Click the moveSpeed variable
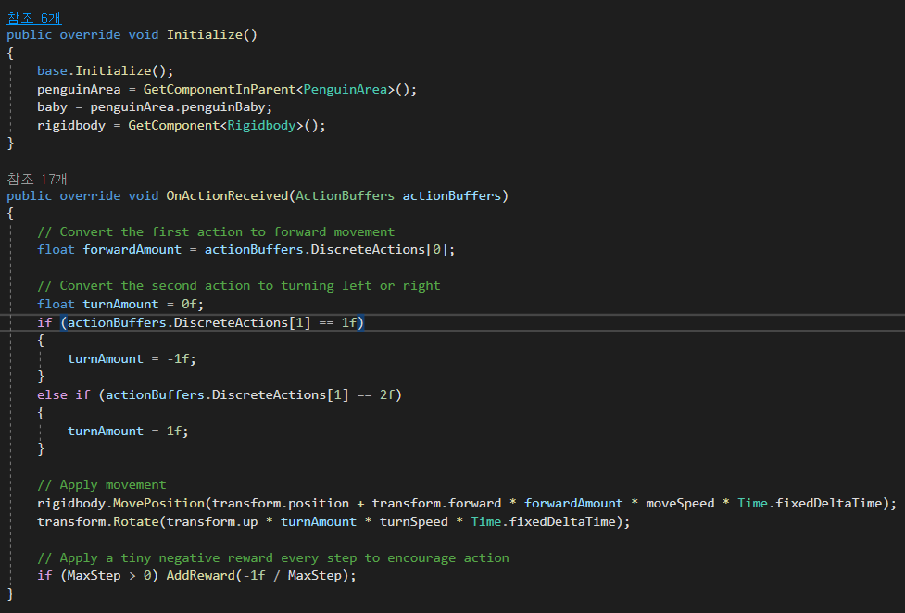The height and width of the screenshot is (613, 905). [x=680, y=504]
